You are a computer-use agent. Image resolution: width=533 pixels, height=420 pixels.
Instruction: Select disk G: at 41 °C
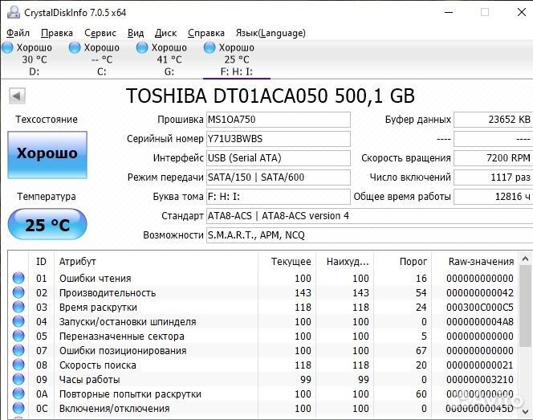(x=169, y=59)
